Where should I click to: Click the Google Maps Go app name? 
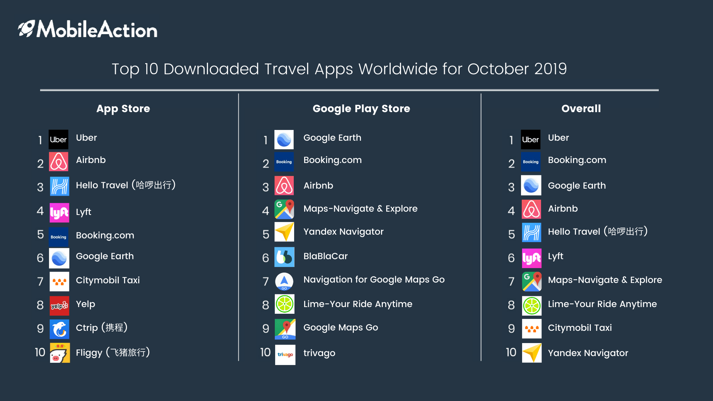coord(341,327)
